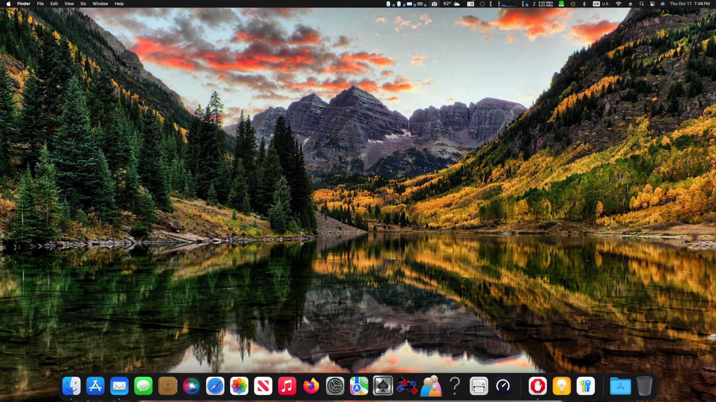716x402 pixels.
Task: Open the News app in Dock
Action: [263, 386]
